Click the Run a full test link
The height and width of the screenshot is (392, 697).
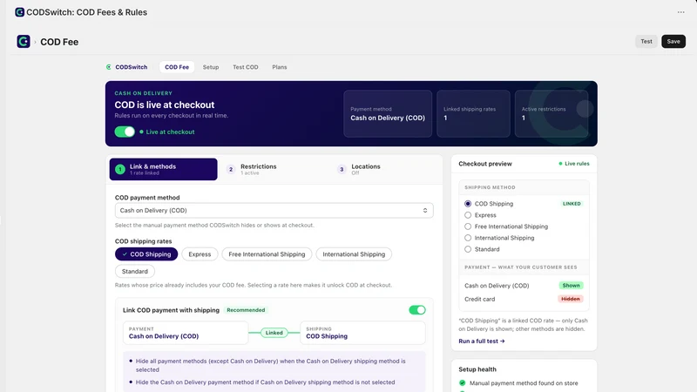(x=482, y=341)
